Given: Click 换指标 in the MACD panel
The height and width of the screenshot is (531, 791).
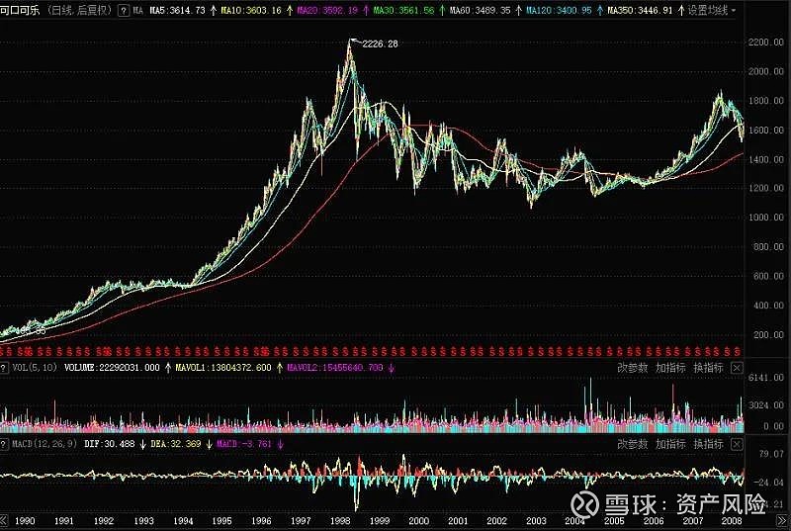Looking at the screenshot, I should click(x=708, y=444).
